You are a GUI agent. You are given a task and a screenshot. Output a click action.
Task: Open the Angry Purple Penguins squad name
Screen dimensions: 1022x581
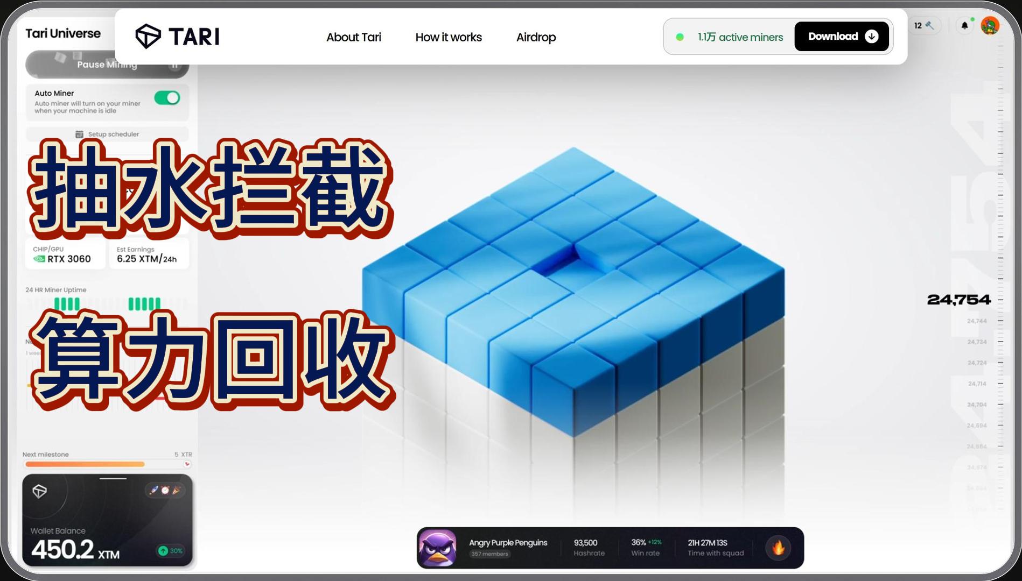point(508,542)
